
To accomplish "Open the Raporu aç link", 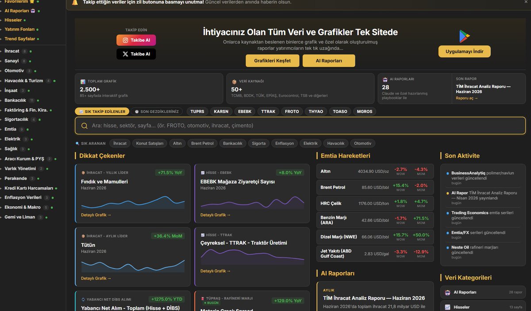I will tap(467, 98).
